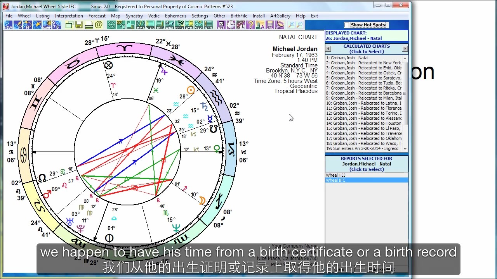
Task: Click the MAPS icon
Action: click(179, 25)
